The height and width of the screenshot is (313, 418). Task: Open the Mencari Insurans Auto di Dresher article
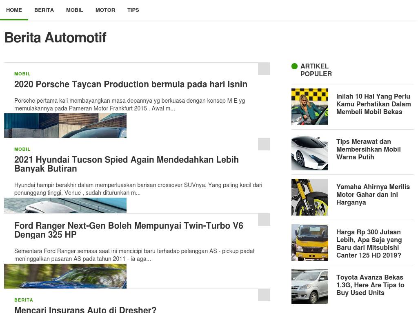tap(85, 310)
